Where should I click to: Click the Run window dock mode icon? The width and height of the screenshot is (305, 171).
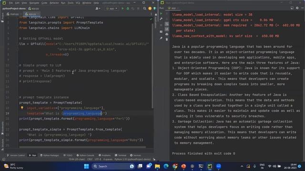point(292,8)
